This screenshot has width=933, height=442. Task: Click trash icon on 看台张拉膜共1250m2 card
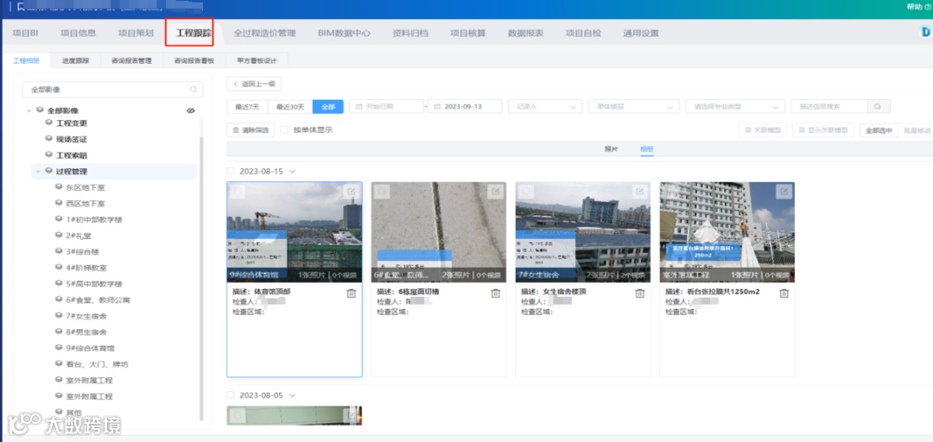click(x=784, y=294)
